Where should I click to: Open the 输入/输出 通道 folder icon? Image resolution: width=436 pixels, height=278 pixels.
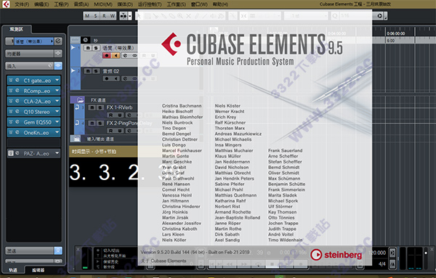point(77,139)
